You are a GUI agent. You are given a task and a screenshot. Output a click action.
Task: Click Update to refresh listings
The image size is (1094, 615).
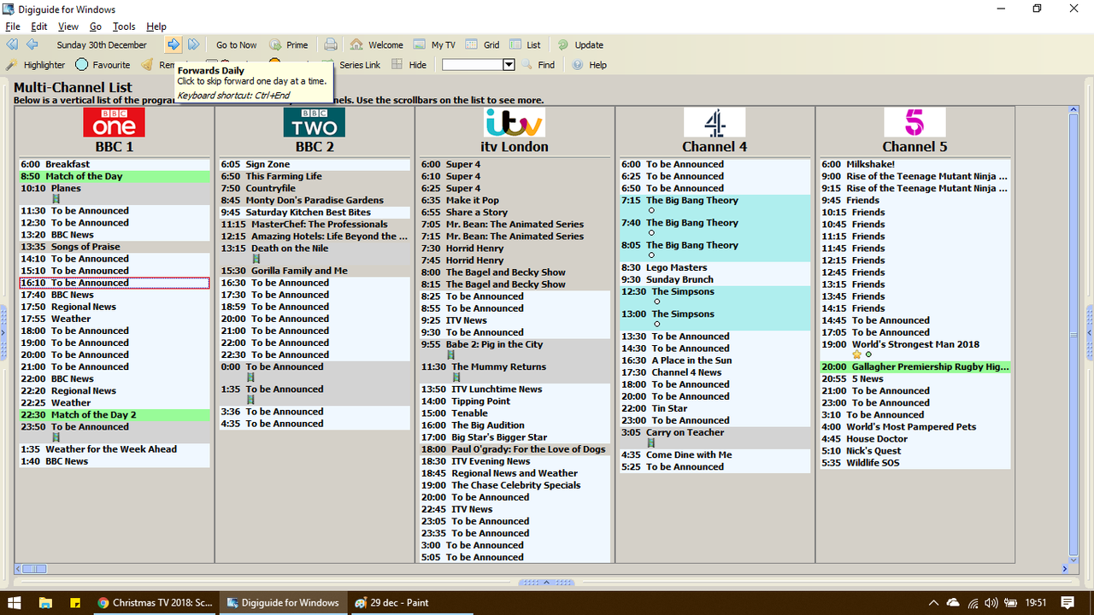coord(580,44)
